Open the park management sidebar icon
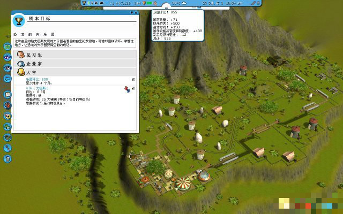343x214 pixels. [x=8, y=57]
